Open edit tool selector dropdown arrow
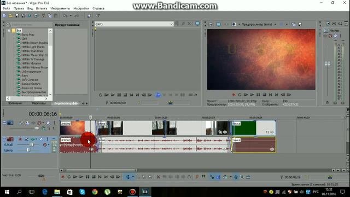This screenshot has width=350, height=197. click(x=133, y=177)
